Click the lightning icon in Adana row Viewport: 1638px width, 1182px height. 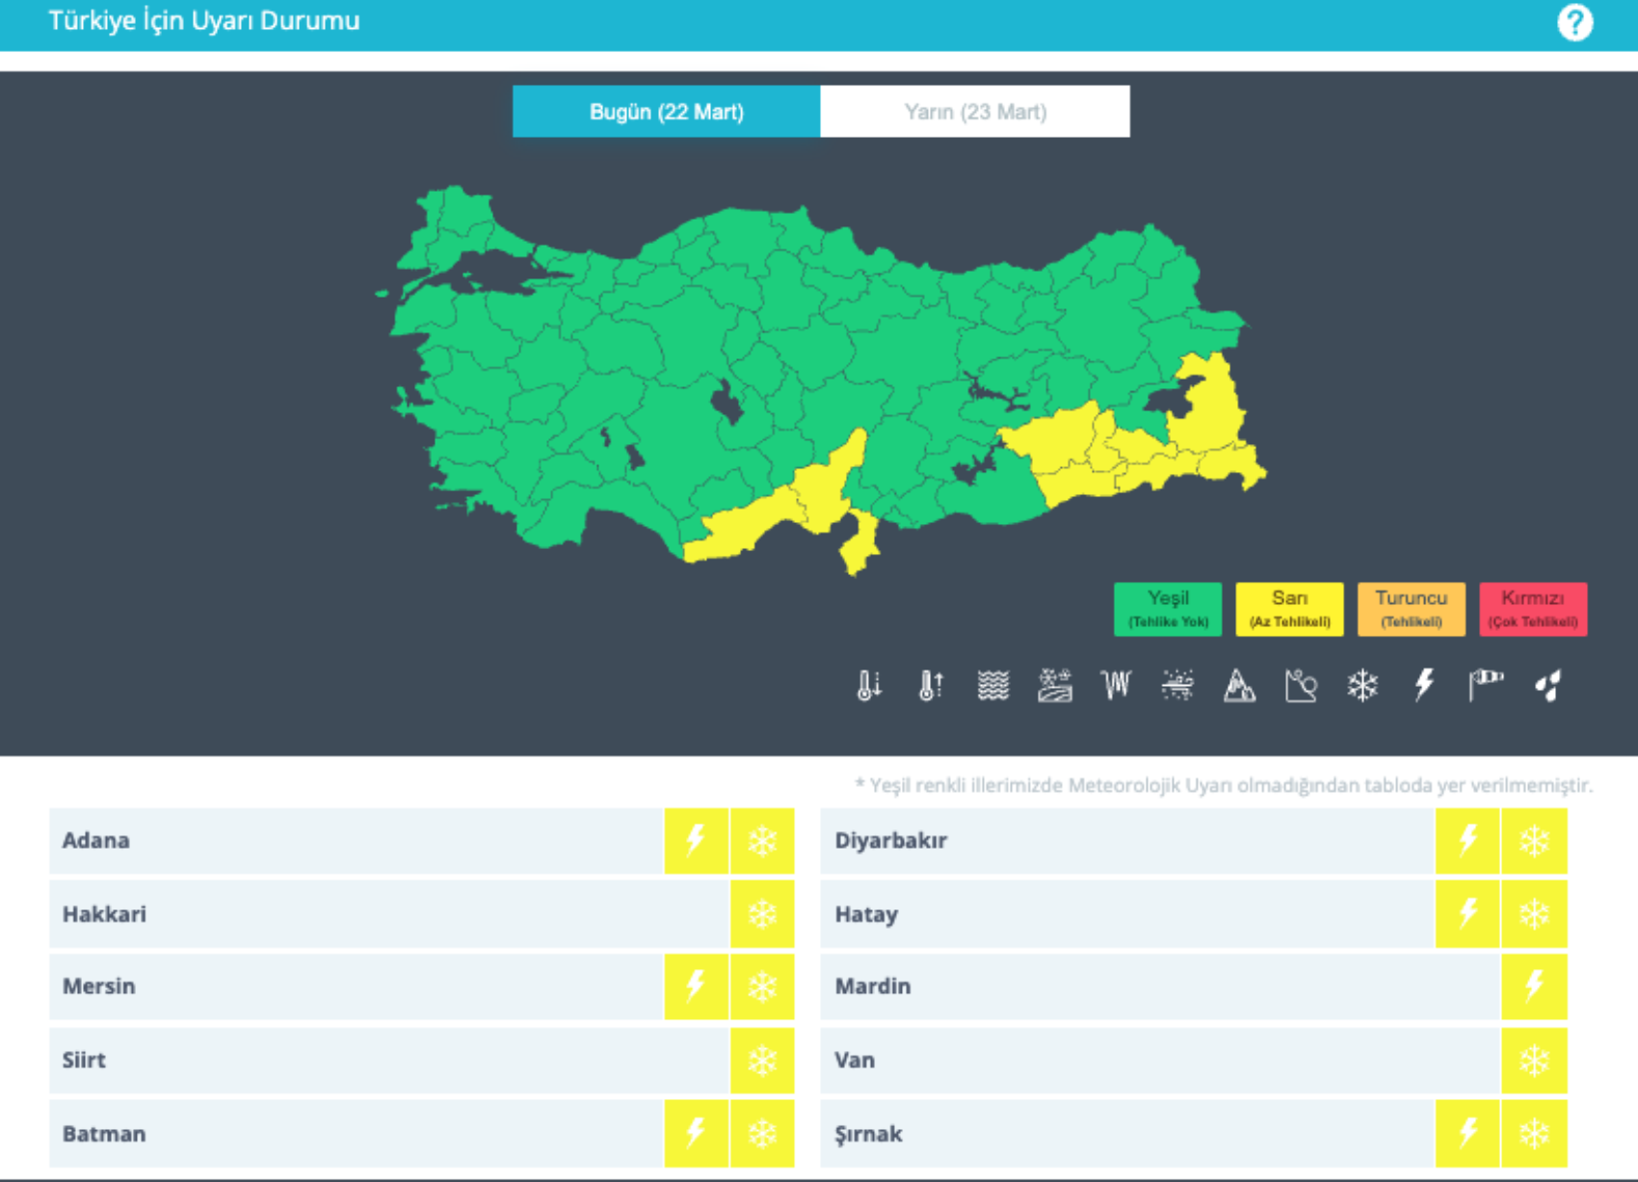coord(696,841)
